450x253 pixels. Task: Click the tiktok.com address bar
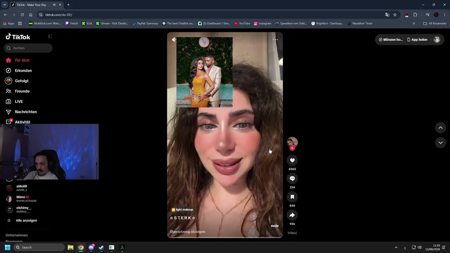point(211,15)
